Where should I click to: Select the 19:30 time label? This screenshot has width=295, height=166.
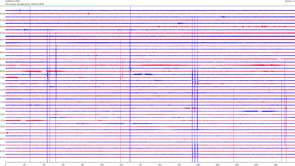click(x=2, y=133)
